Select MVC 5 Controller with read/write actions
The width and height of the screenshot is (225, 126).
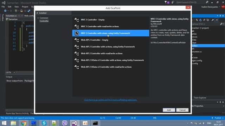pyautogui.click(x=111, y=27)
